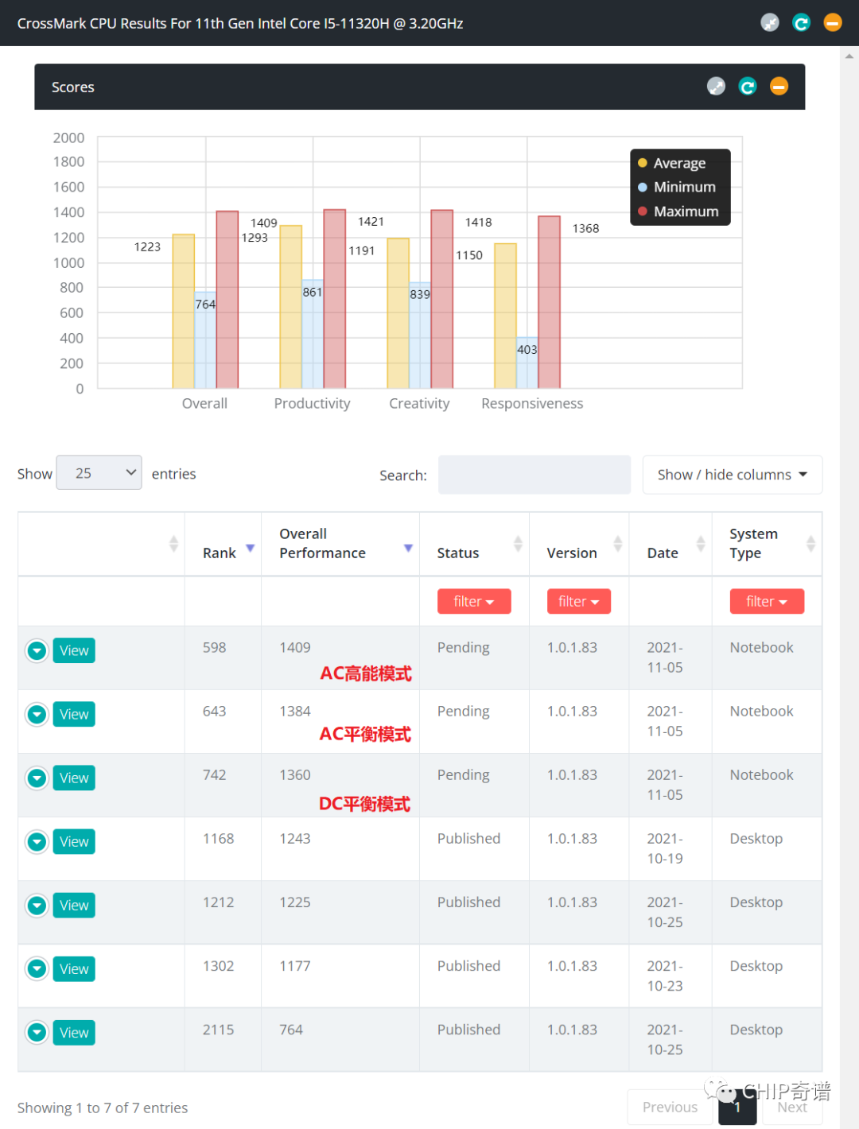Screen dimensions: 859x1129
Task: Click the Responsiveness minimum bar (403)
Action: [527, 363]
